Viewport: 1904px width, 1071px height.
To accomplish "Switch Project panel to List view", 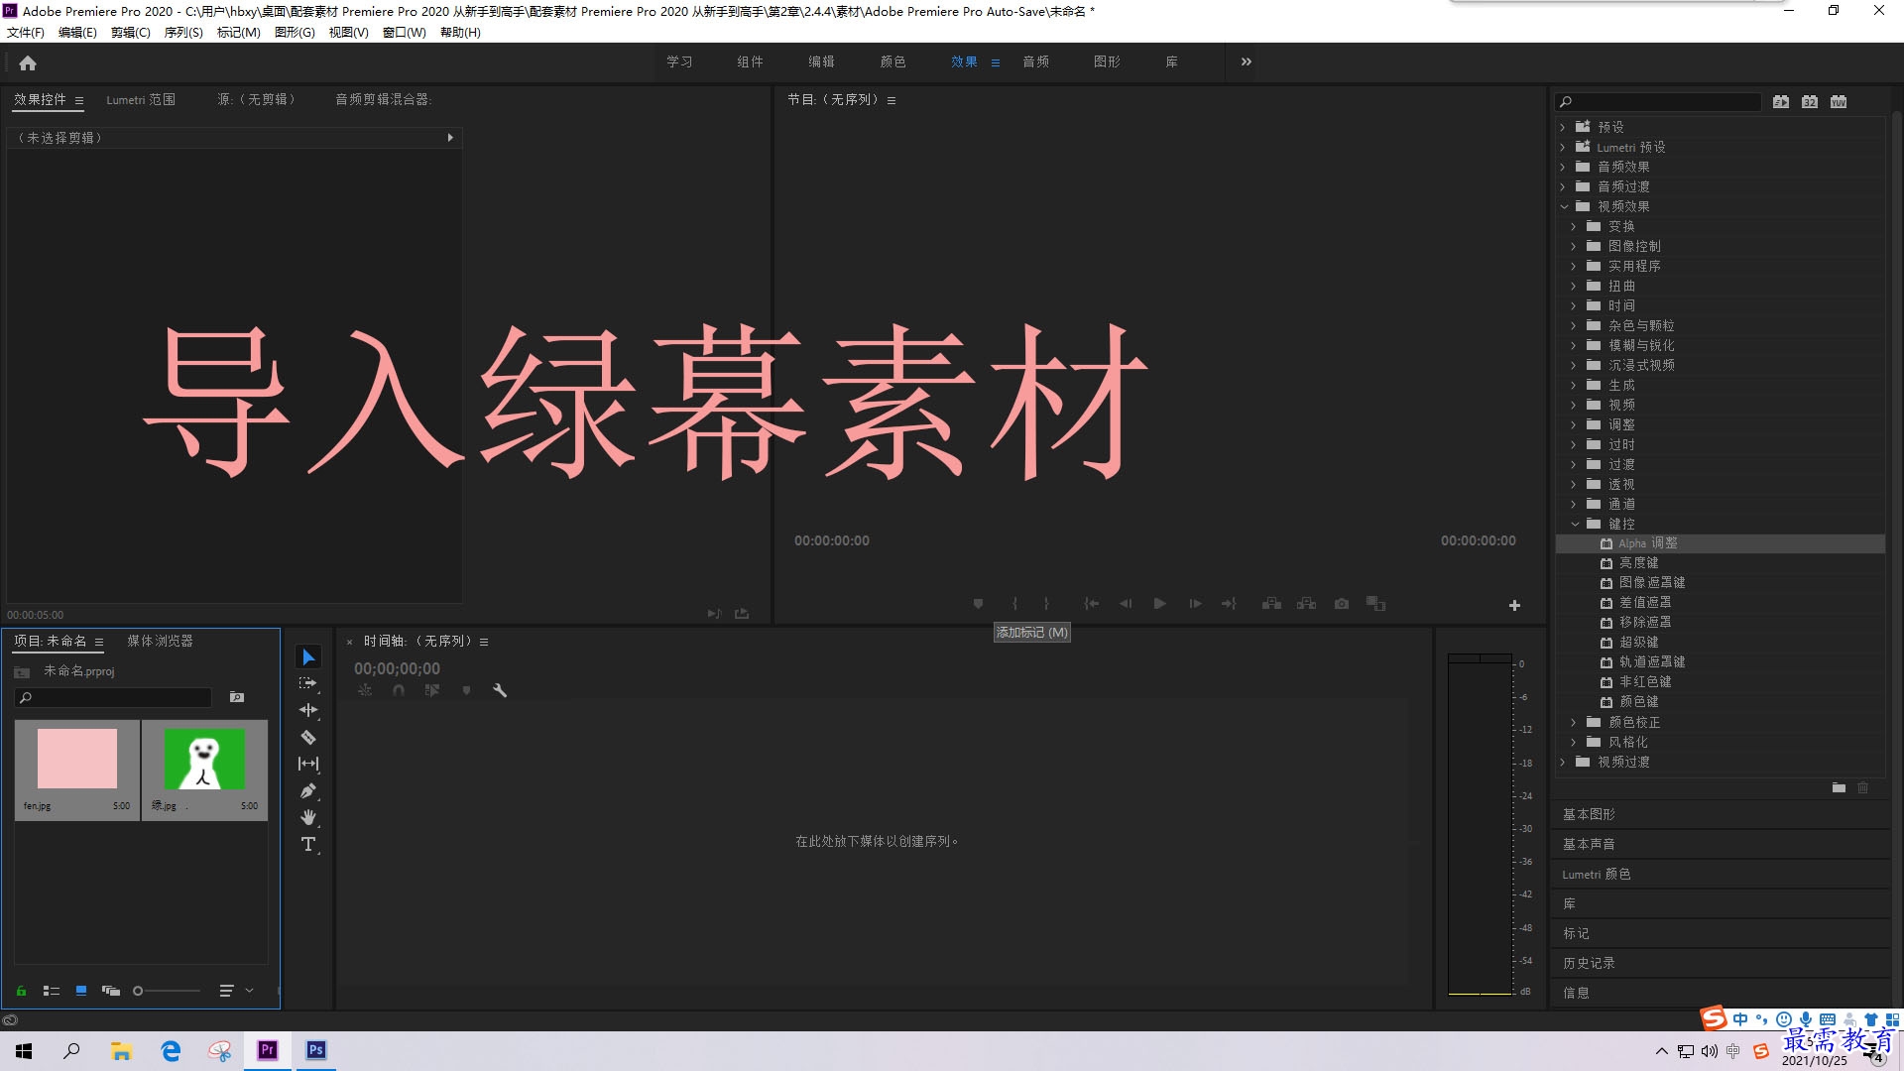I will pos(52,991).
